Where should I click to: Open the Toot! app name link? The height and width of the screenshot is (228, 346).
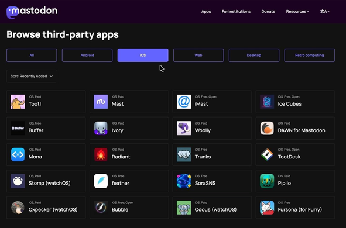coord(35,104)
